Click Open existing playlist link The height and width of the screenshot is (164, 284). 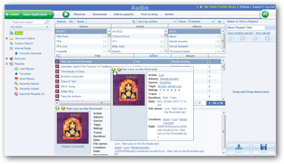[x=240, y=33]
